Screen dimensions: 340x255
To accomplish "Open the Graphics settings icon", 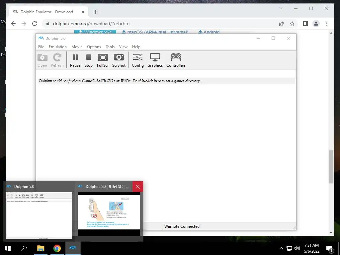I will point(155,60).
